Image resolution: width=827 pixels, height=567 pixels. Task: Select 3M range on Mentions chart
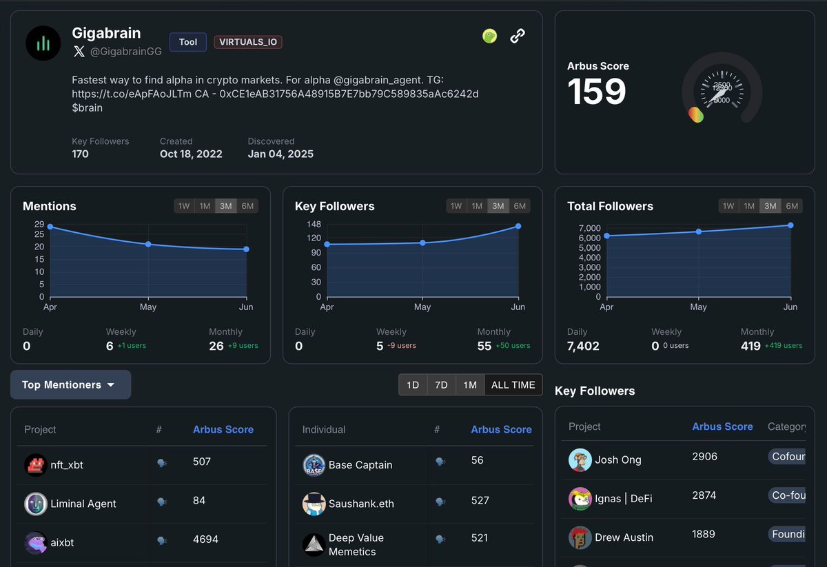[x=226, y=206]
